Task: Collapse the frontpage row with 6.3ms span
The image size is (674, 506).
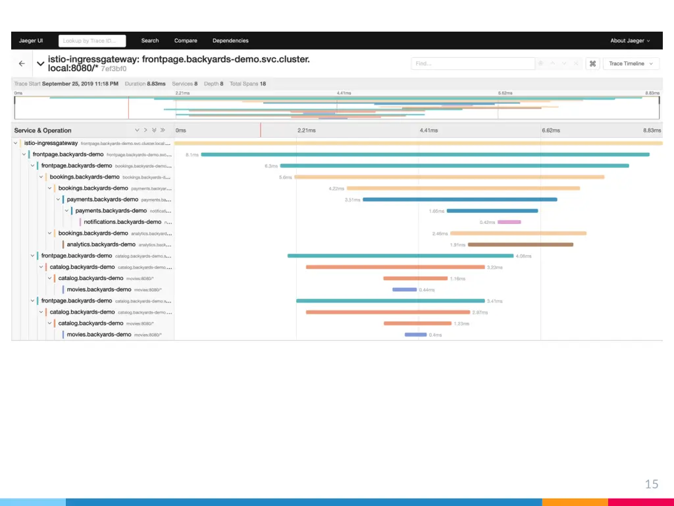Action: tap(33, 165)
